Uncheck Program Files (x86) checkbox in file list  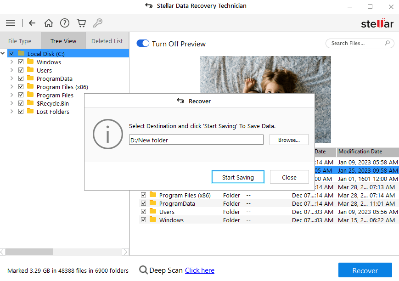click(x=144, y=195)
